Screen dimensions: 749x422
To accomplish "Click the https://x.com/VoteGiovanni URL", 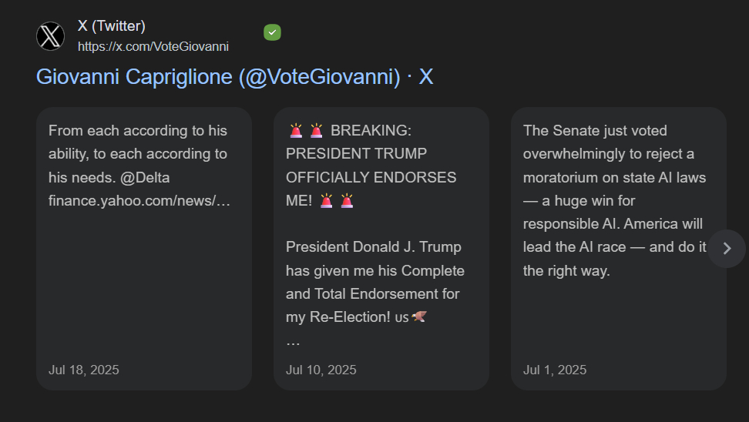I will (153, 46).
